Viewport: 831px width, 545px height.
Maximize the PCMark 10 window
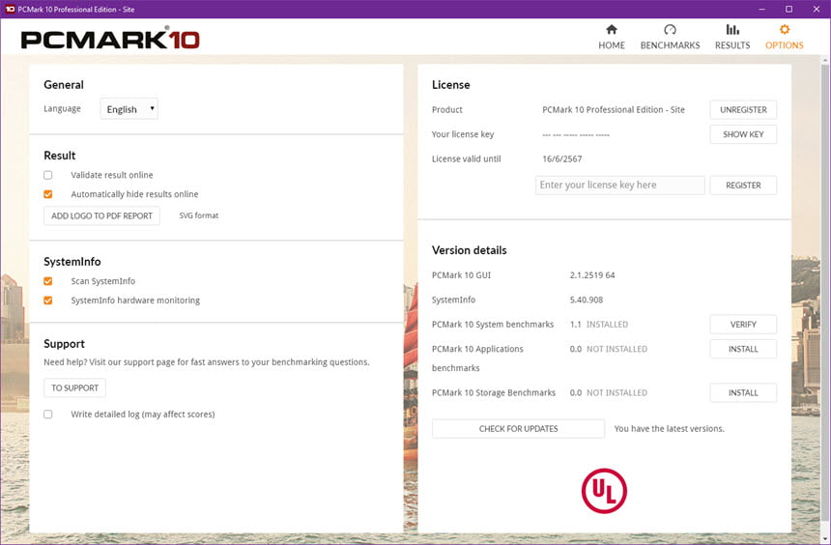(789, 9)
